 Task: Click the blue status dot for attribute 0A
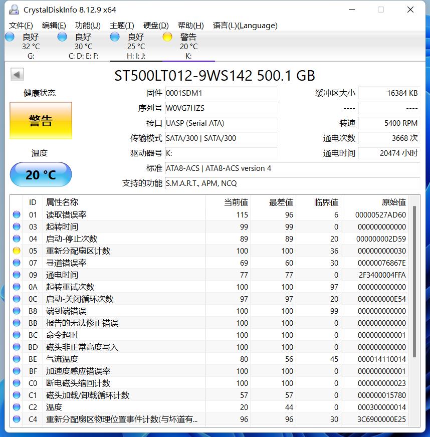pos(17,287)
